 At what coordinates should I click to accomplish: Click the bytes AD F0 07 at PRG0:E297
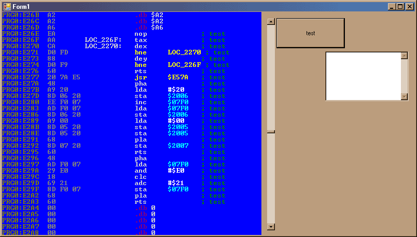[x=64, y=164]
